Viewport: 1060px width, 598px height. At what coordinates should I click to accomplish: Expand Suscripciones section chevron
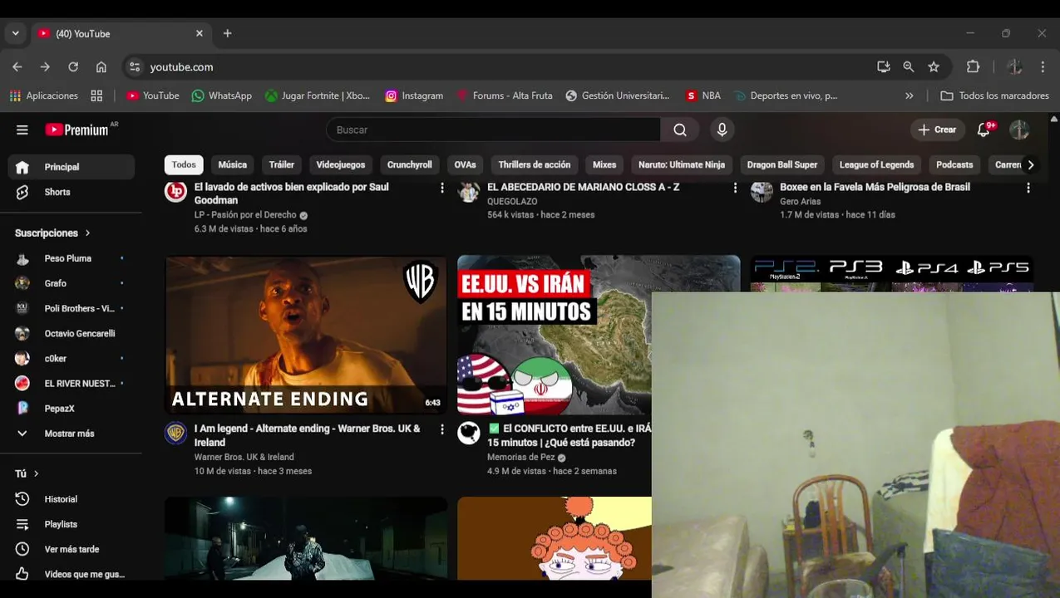tap(87, 233)
